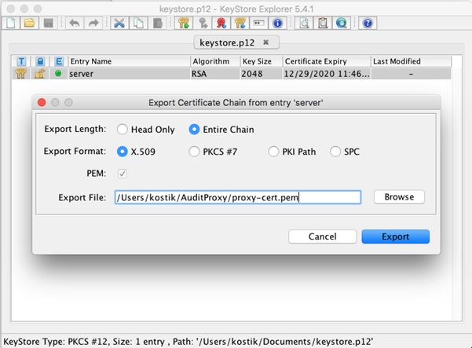Click the Set Keystore Password icon
The image size is (472, 348).
coord(258,23)
